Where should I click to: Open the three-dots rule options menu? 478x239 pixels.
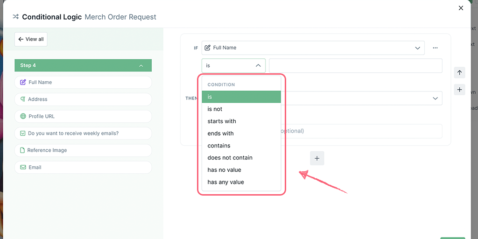(435, 48)
